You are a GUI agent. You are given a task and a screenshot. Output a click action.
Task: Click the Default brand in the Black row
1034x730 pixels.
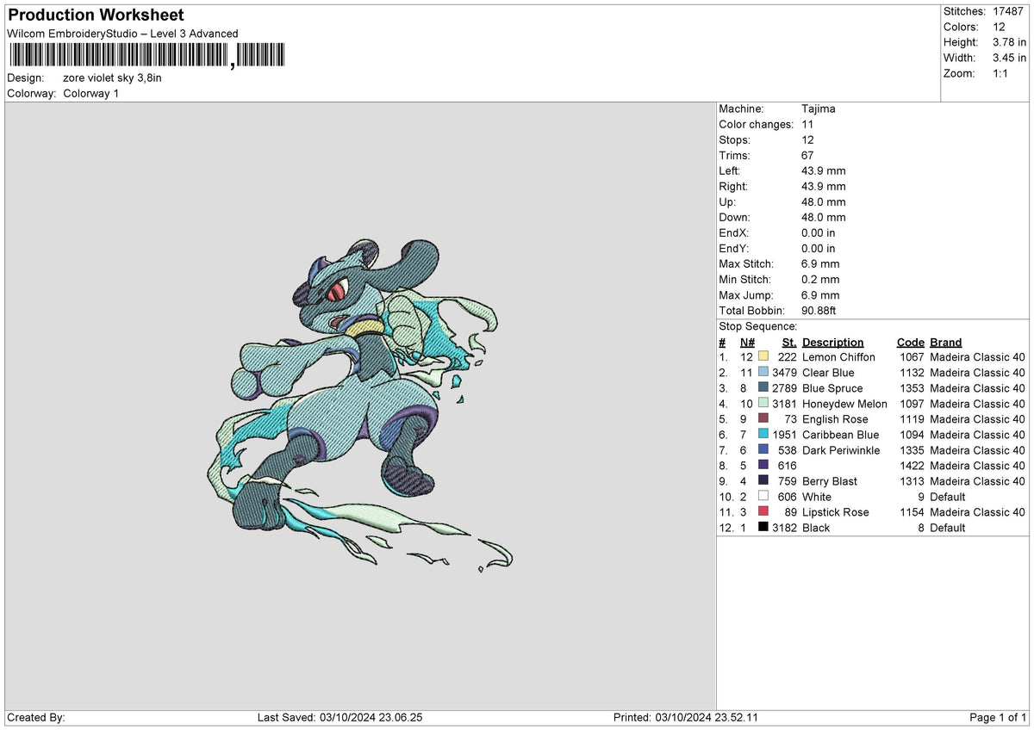pos(948,527)
